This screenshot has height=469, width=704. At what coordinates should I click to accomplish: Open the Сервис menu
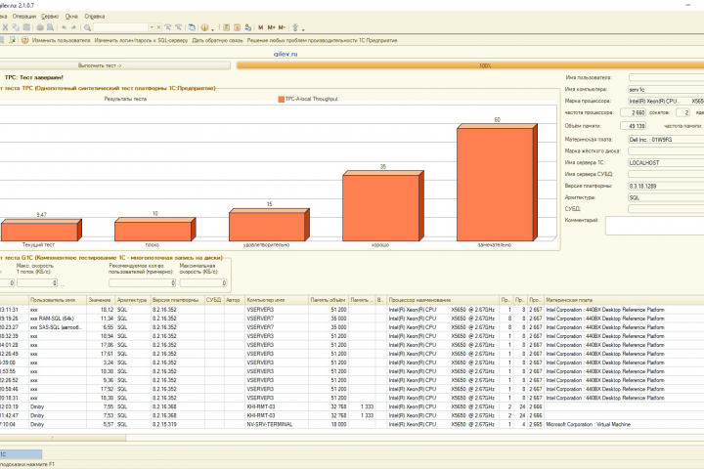click(x=49, y=17)
